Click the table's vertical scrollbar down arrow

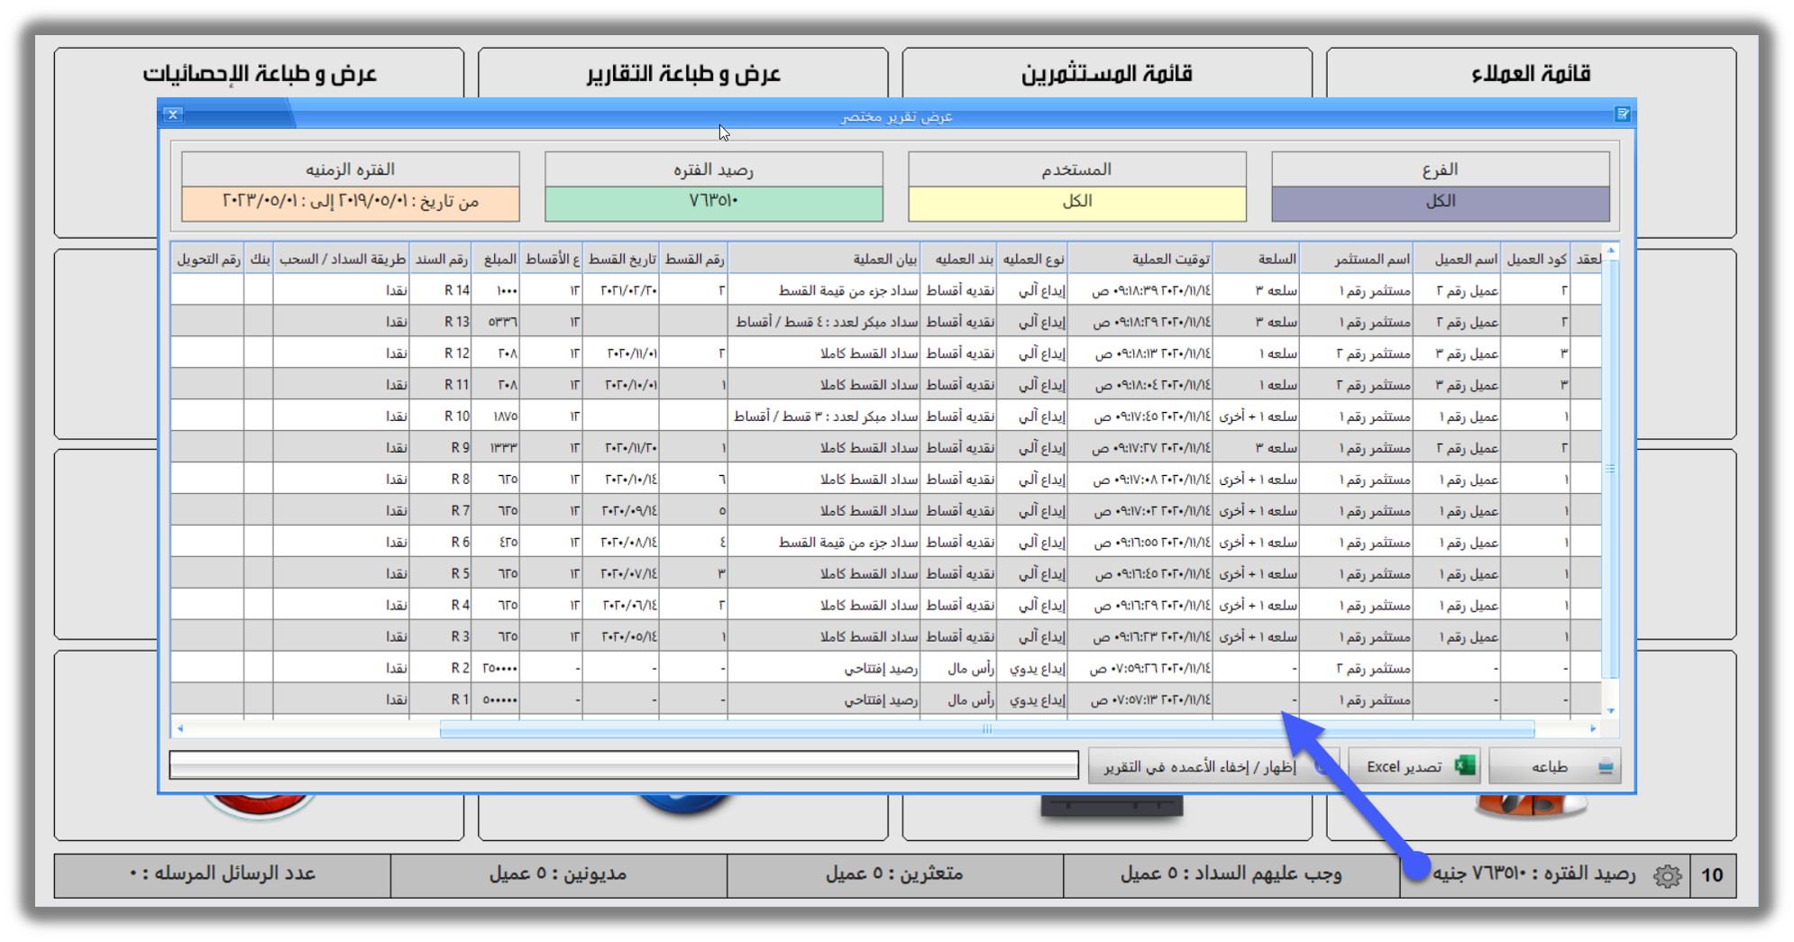[x=1610, y=711]
